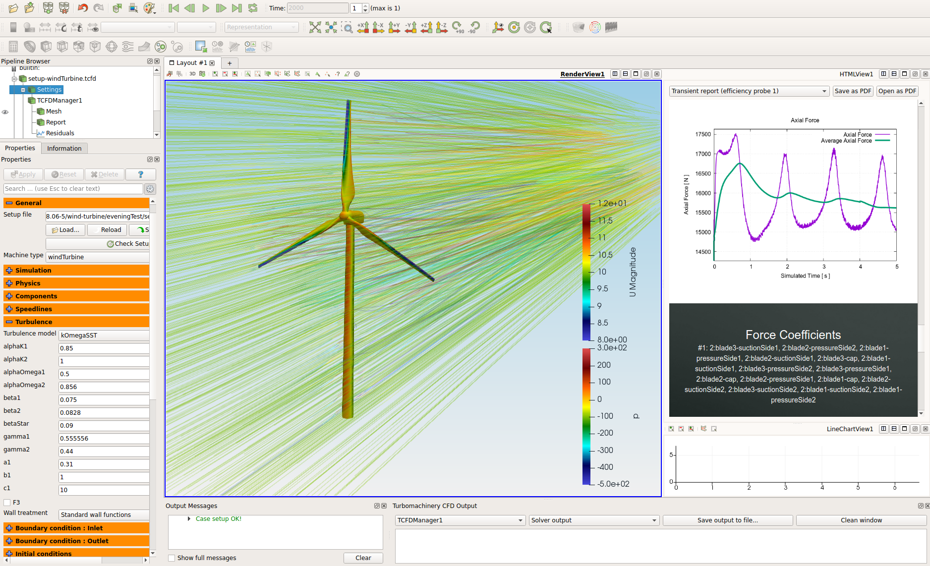Click the Zoom to Data magnifier icon
Image resolution: width=930 pixels, height=566 pixels.
pos(348,27)
